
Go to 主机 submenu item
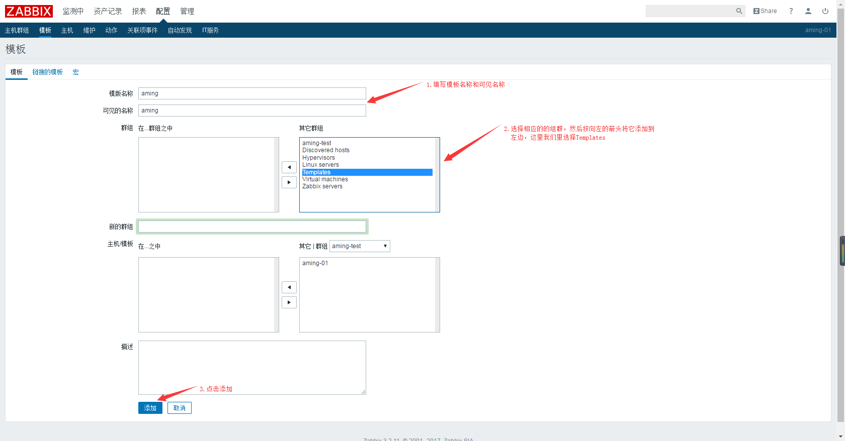point(67,30)
